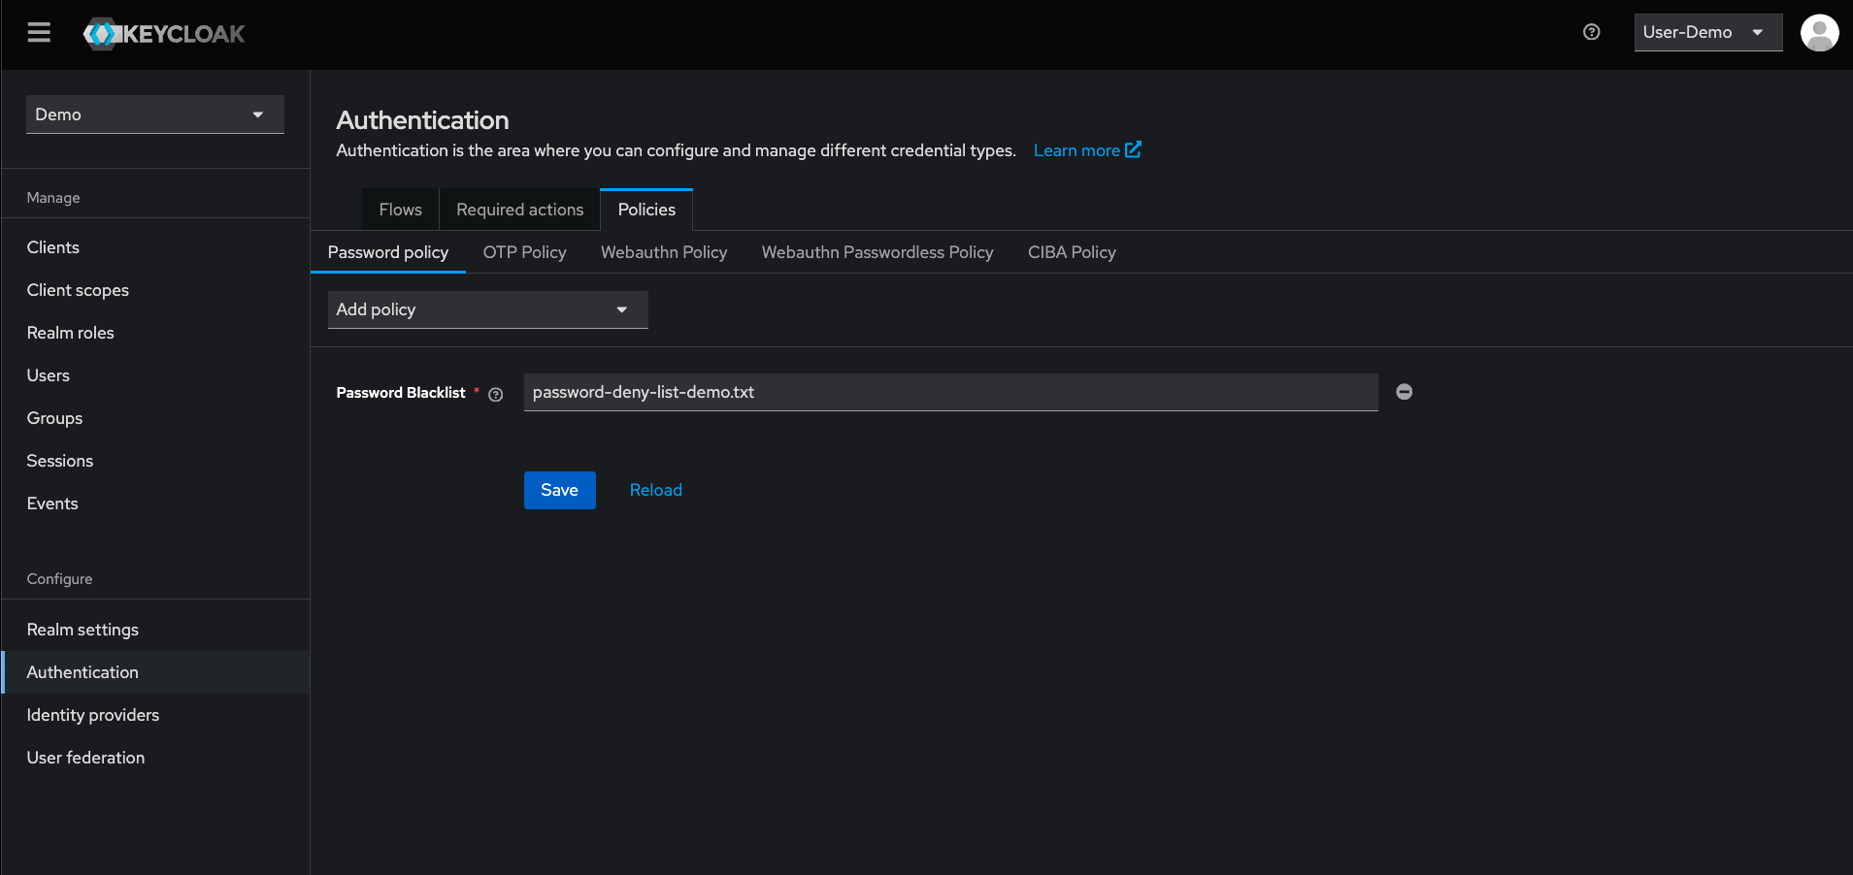Select the Policies tab
This screenshot has height=875, width=1853.
pyautogui.click(x=646, y=210)
